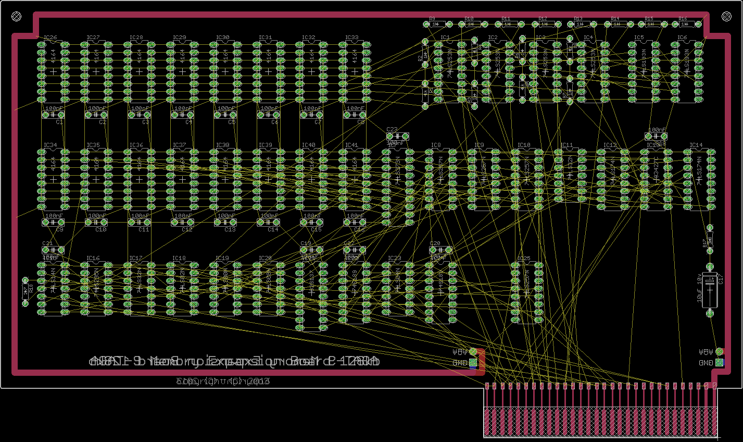Select resistor R17 above capacitor C17
Screen dimensions: 743x442
click(x=709, y=240)
